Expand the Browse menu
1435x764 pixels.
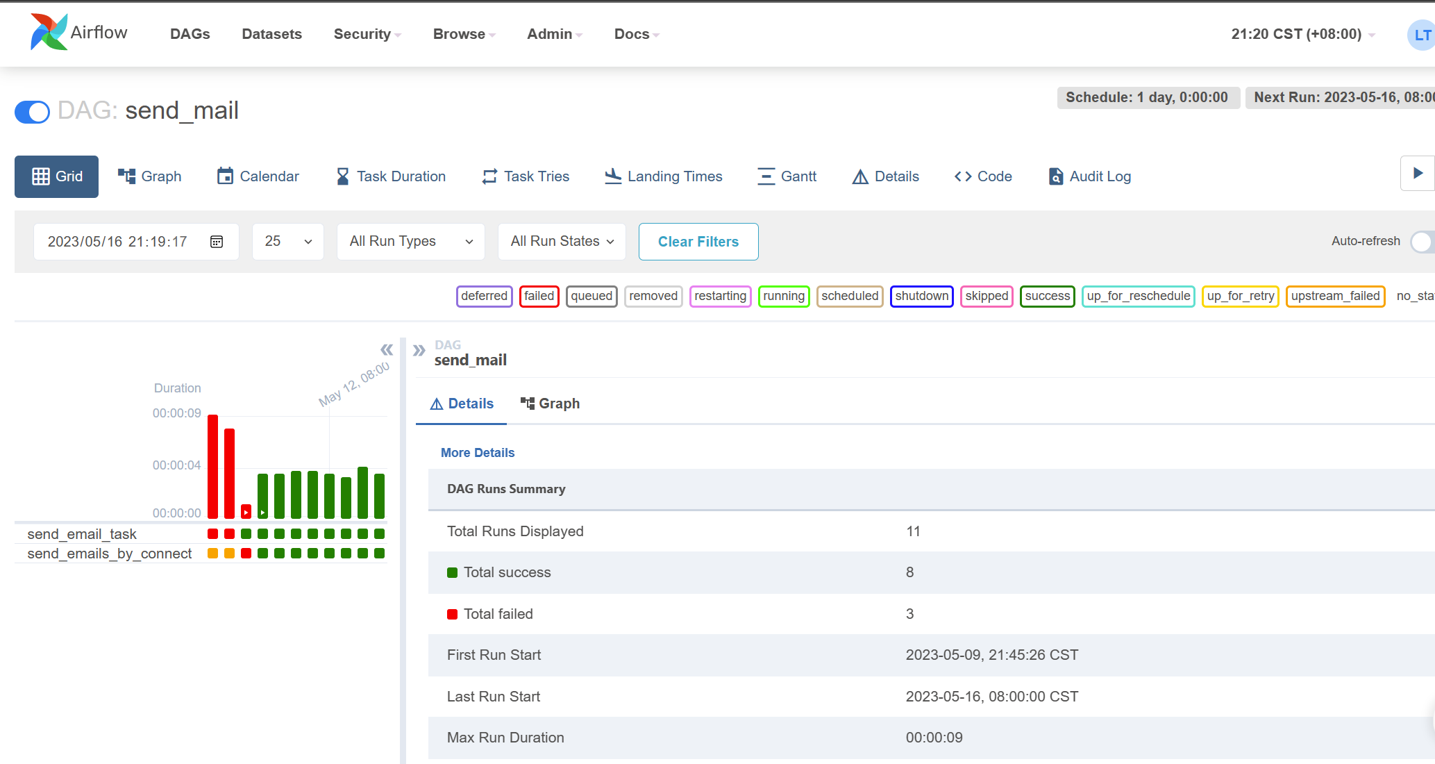[x=464, y=34]
